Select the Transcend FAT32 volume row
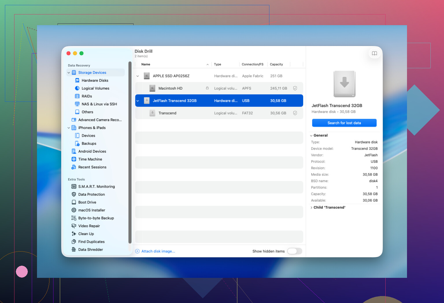 pyautogui.click(x=219, y=113)
